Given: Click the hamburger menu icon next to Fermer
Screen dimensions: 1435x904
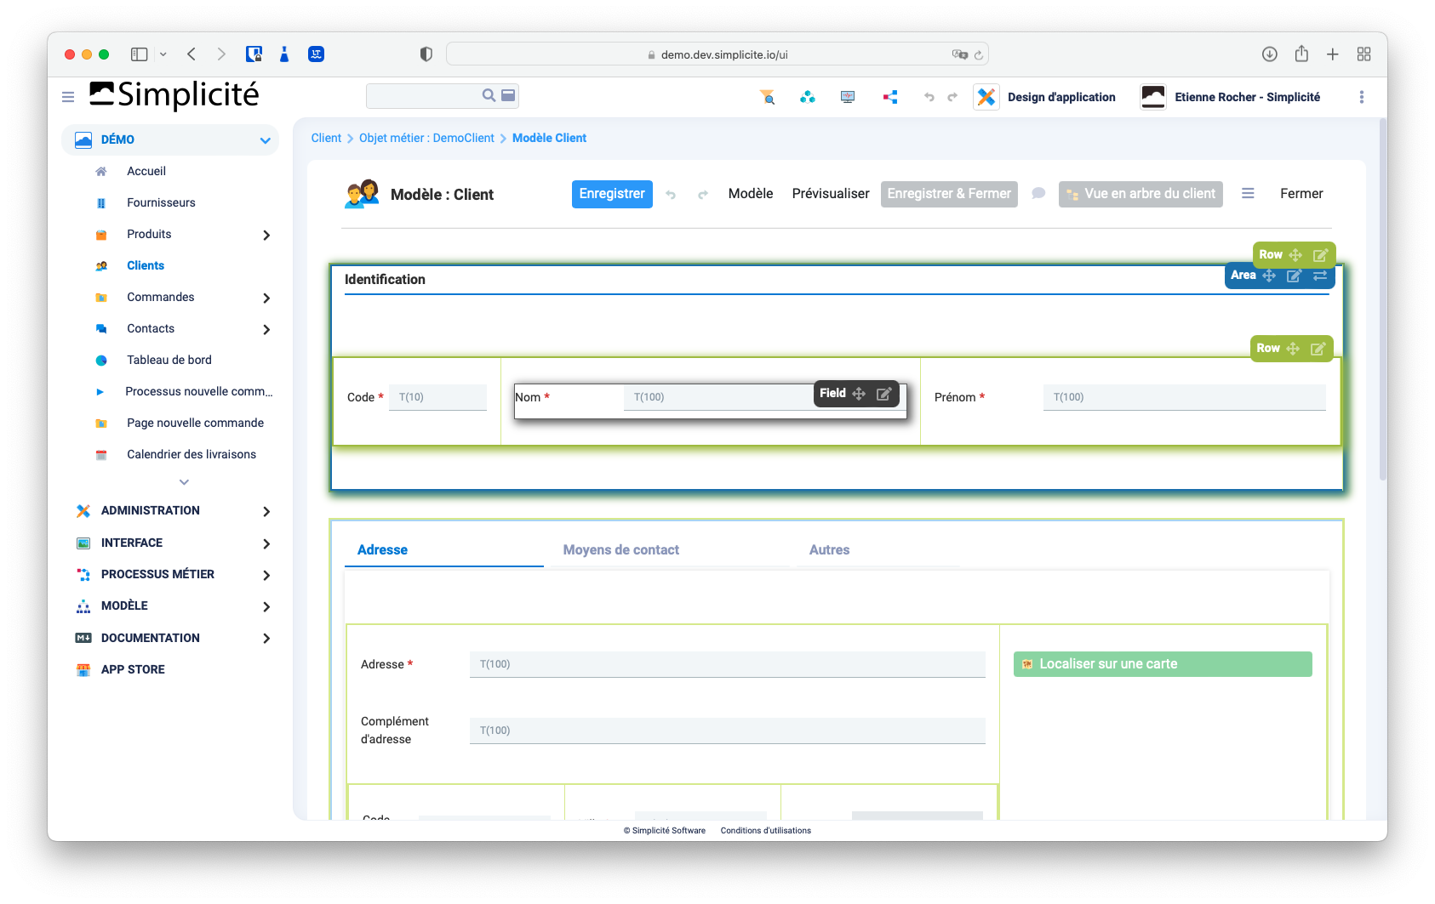Looking at the screenshot, I should [x=1248, y=193].
